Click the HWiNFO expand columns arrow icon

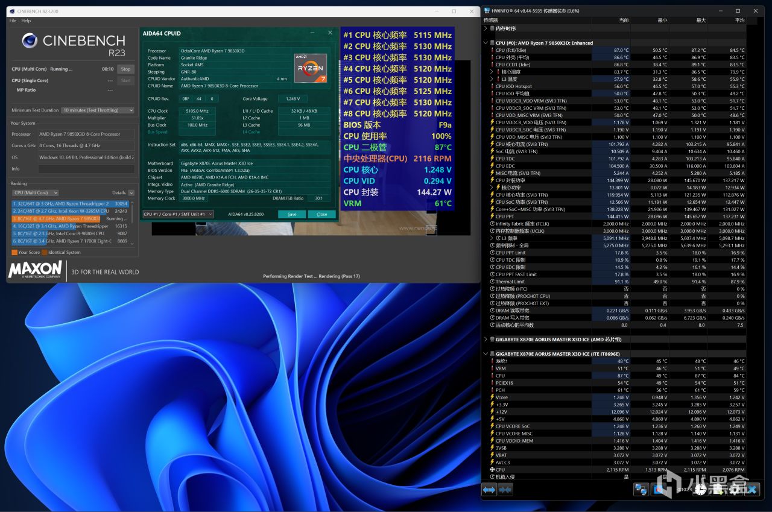(489, 490)
